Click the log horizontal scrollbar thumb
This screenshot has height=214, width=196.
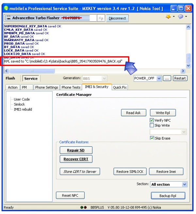click(32, 71)
